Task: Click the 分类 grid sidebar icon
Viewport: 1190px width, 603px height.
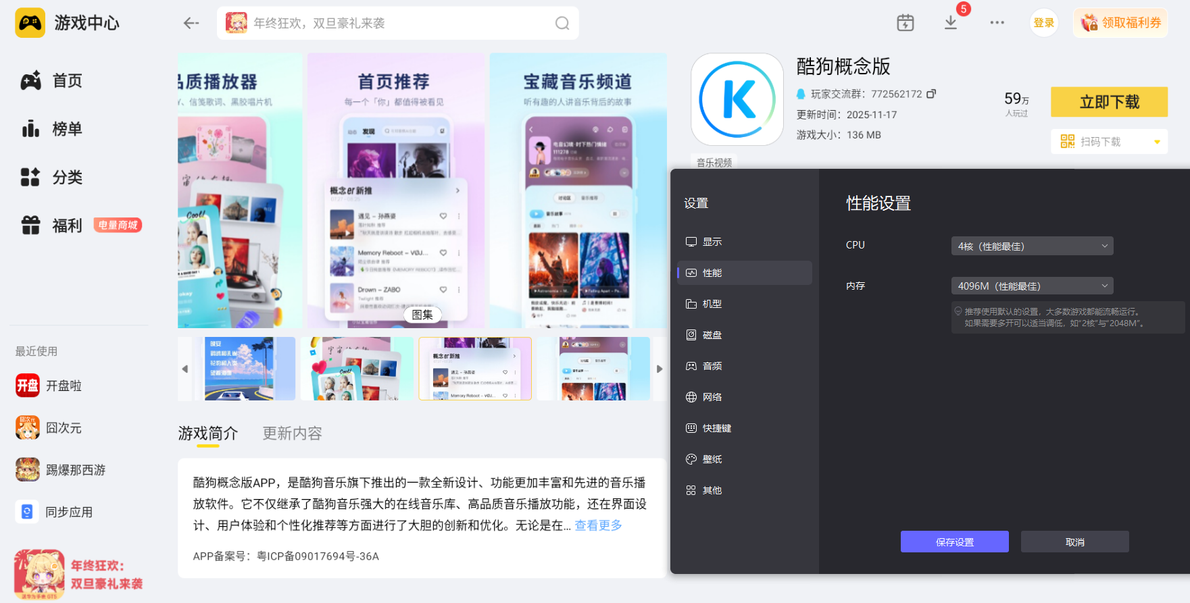Action: click(x=30, y=177)
